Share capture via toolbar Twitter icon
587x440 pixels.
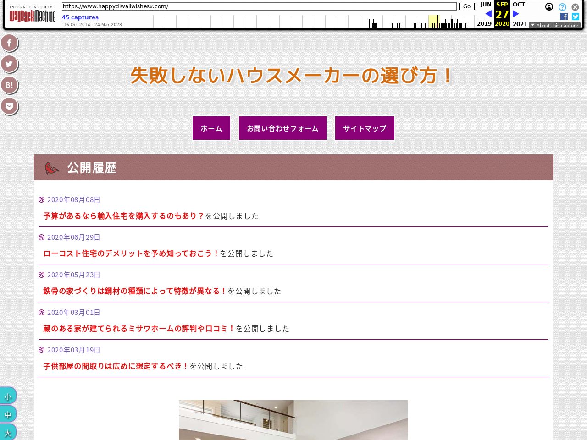[576, 16]
